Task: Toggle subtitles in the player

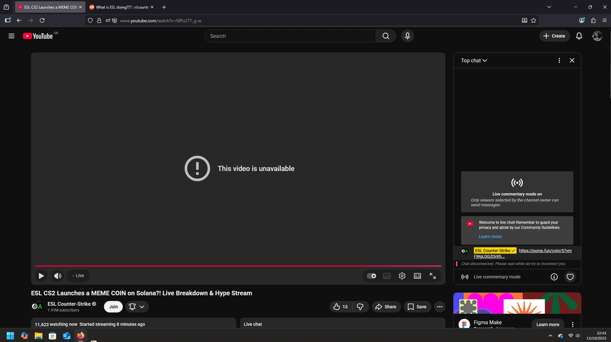Action: pos(386,276)
